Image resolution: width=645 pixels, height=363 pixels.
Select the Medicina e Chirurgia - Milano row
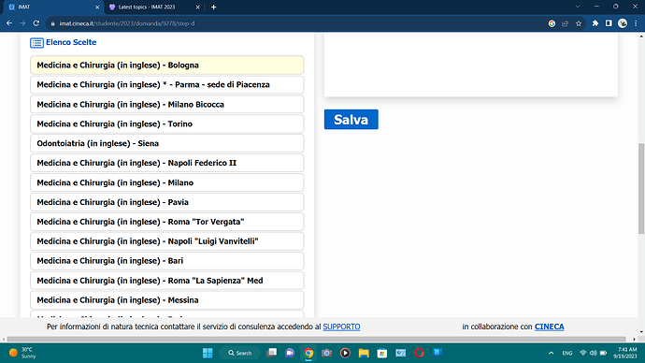pyautogui.click(x=167, y=182)
